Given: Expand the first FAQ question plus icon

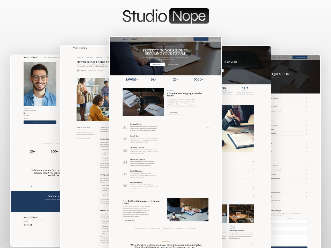Looking at the screenshot, I should tap(307, 98).
